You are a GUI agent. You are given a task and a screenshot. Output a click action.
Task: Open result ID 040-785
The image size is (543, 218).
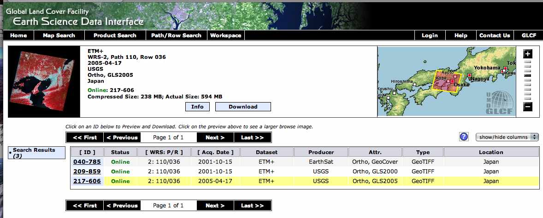pos(87,162)
